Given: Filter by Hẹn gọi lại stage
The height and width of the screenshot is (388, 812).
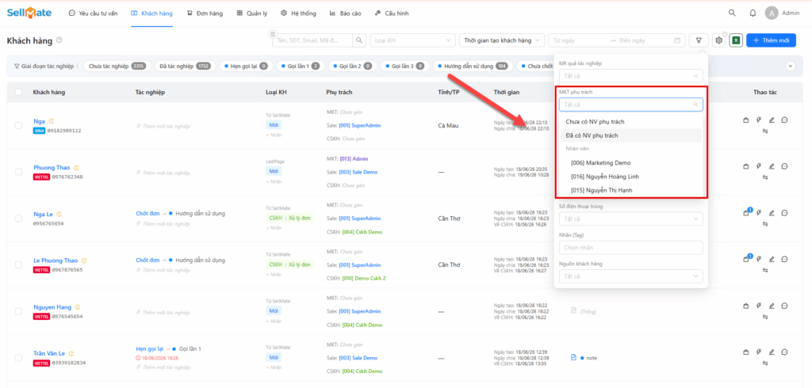Looking at the screenshot, I should tap(246, 67).
